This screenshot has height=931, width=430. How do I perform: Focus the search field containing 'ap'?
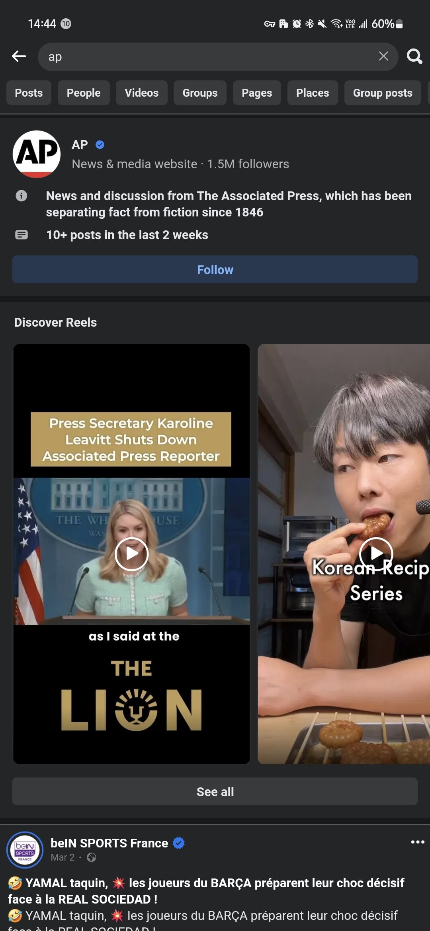[218, 56]
